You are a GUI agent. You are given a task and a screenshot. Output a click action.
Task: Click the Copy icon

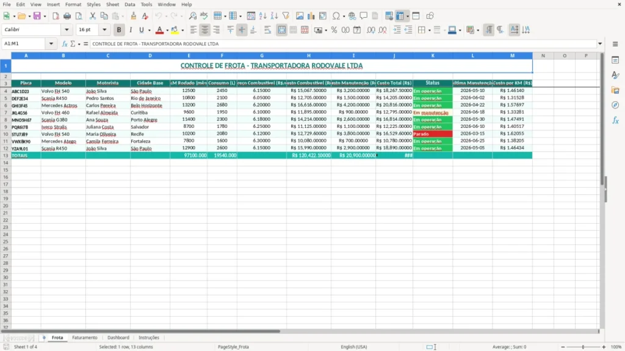[104, 16]
